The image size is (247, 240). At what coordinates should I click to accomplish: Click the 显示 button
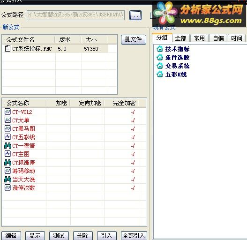click(35, 236)
